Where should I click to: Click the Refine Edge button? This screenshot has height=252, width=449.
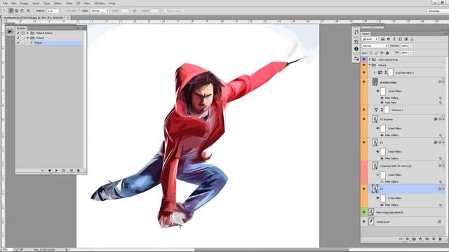[175, 10]
